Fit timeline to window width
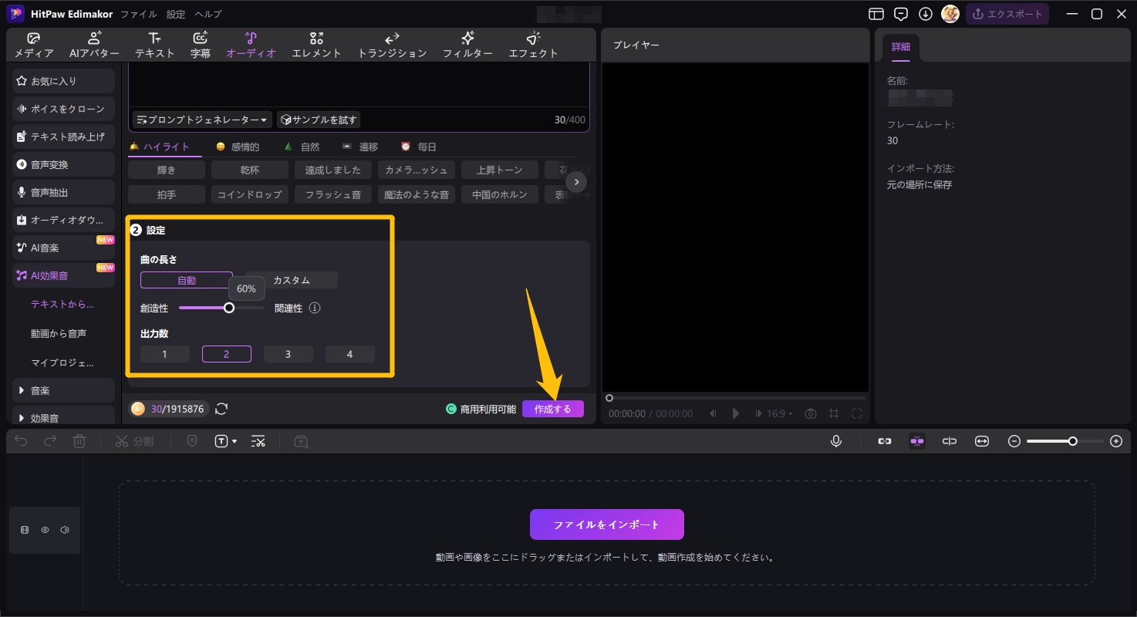 pyautogui.click(x=982, y=441)
